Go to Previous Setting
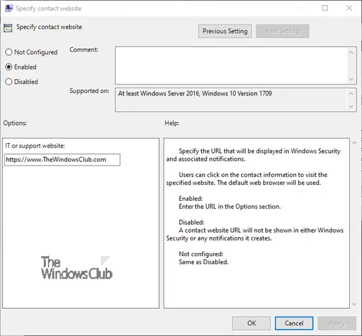 click(x=225, y=31)
